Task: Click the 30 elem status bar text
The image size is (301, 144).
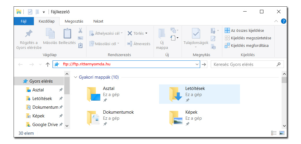Action: coord(26,133)
